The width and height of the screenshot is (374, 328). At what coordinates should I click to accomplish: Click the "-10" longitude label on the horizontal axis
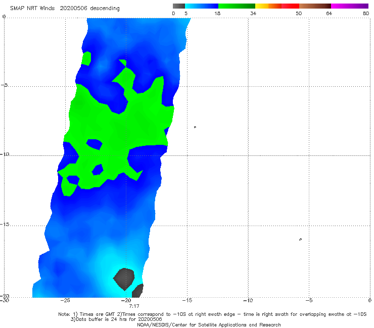tap(248, 300)
